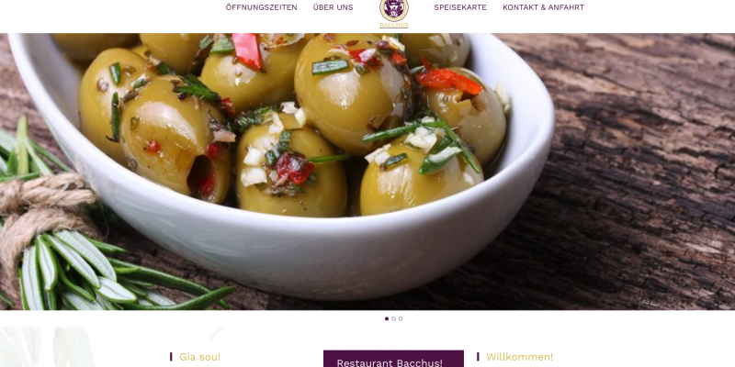Go to the Speisekarte menu item
The image size is (735, 367).
tap(460, 7)
